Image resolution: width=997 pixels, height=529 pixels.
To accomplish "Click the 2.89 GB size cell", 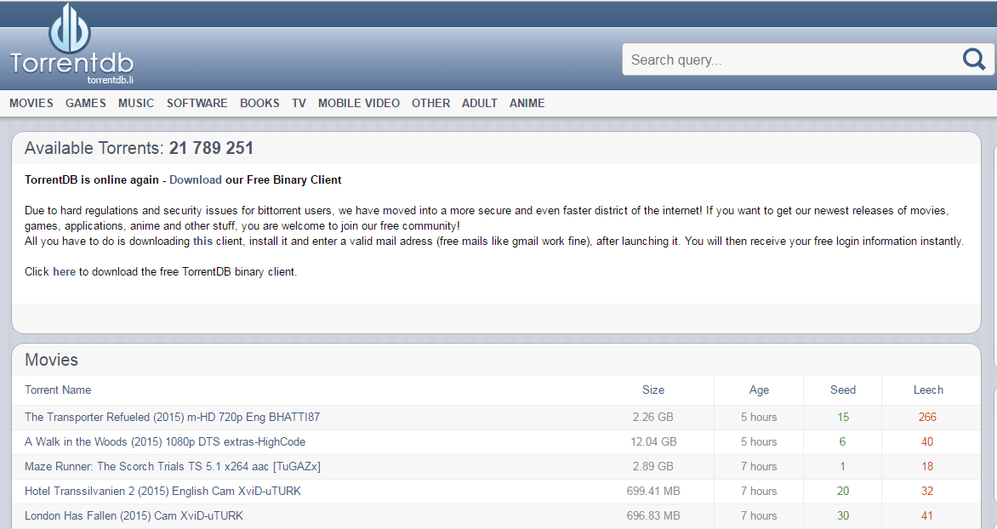I will click(x=653, y=467).
